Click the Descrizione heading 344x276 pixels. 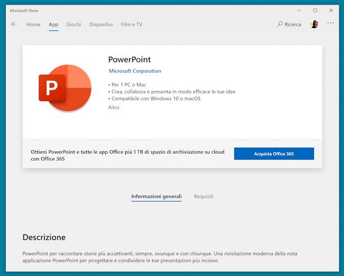click(x=44, y=238)
